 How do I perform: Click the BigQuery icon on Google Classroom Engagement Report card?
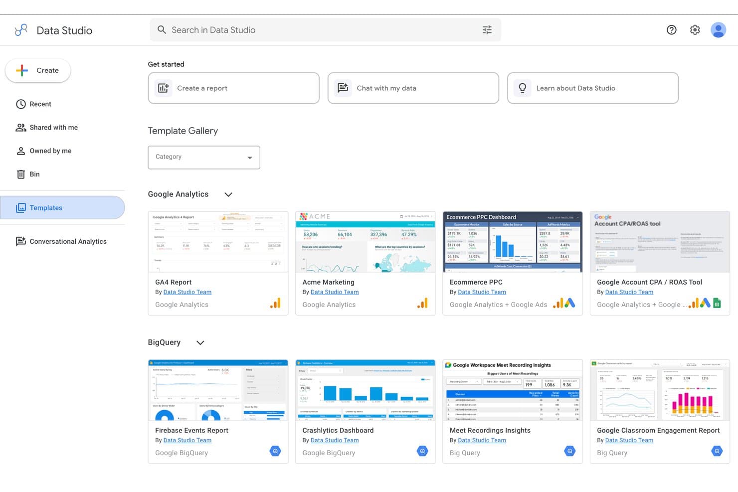click(717, 451)
